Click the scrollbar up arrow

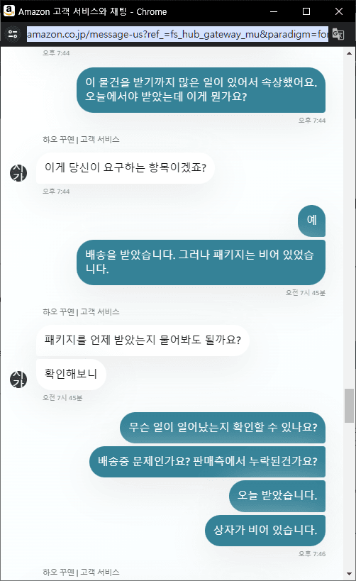[x=349, y=53]
